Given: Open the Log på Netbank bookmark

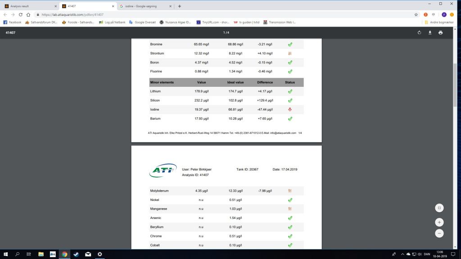Looking at the screenshot, I should coord(112,22).
